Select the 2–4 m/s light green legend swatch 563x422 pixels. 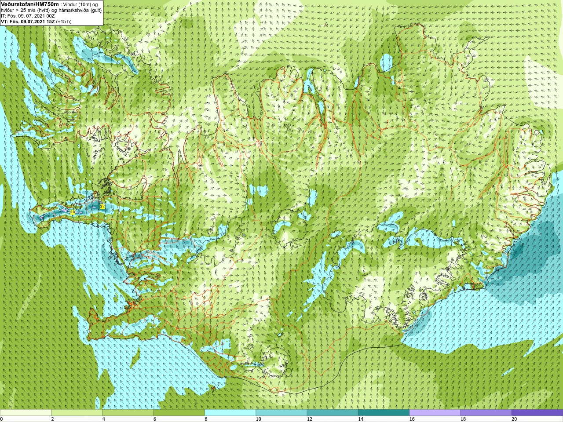(77, 413)
